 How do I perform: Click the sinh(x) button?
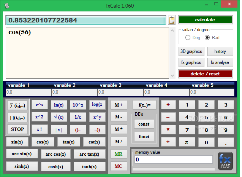pyautogui.click(x=22, y=166)
